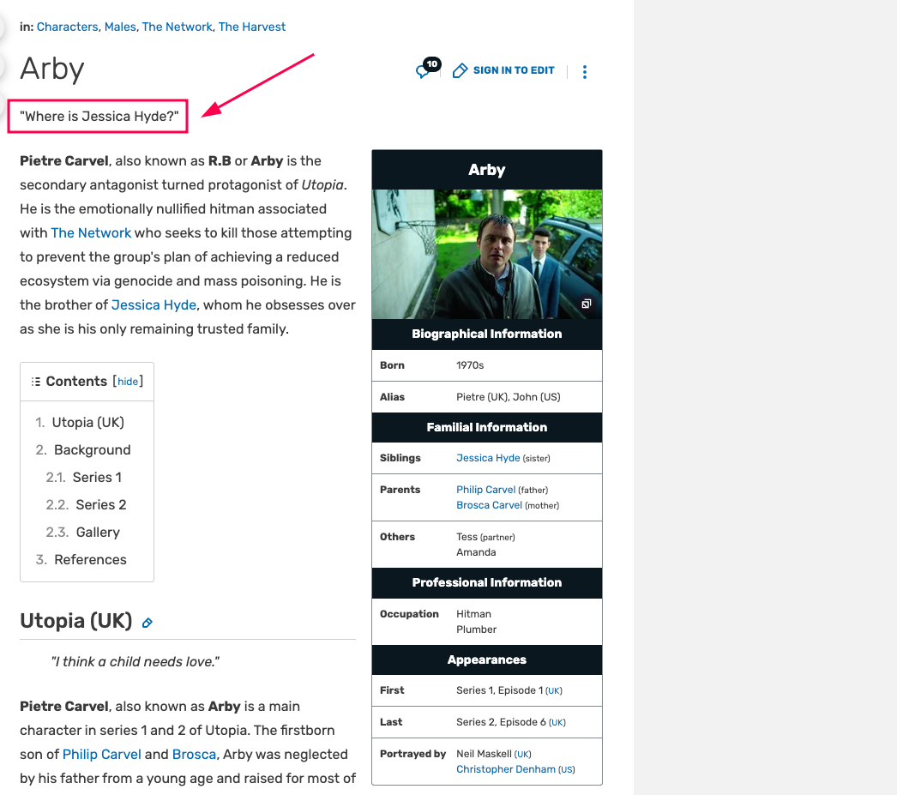The image size is (897, 795).
Task: Jump to Series 1 in Contents
Action: click(96, 477)
